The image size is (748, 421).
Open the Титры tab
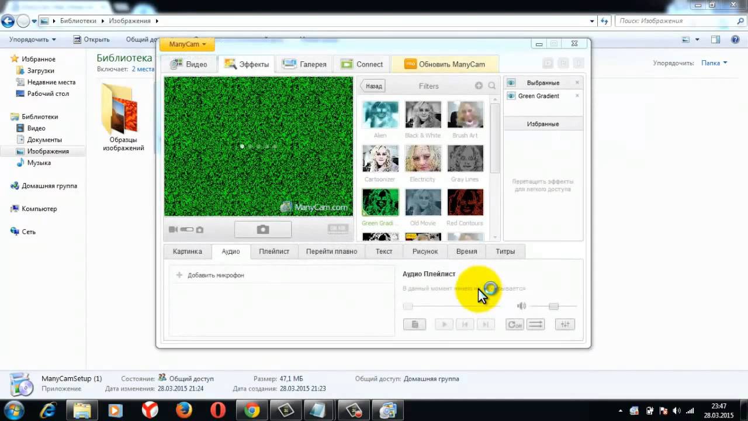click(505, 251)
